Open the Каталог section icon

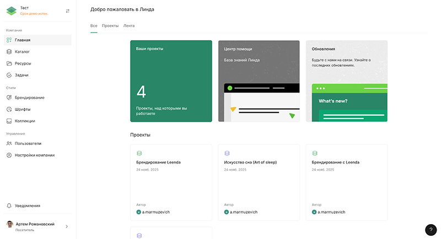click(x=9, y=52)
